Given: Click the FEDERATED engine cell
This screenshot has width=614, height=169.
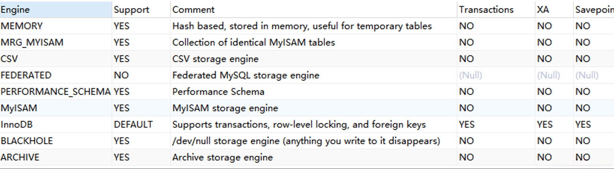Looking at the screenshot, I should point(26,75).
